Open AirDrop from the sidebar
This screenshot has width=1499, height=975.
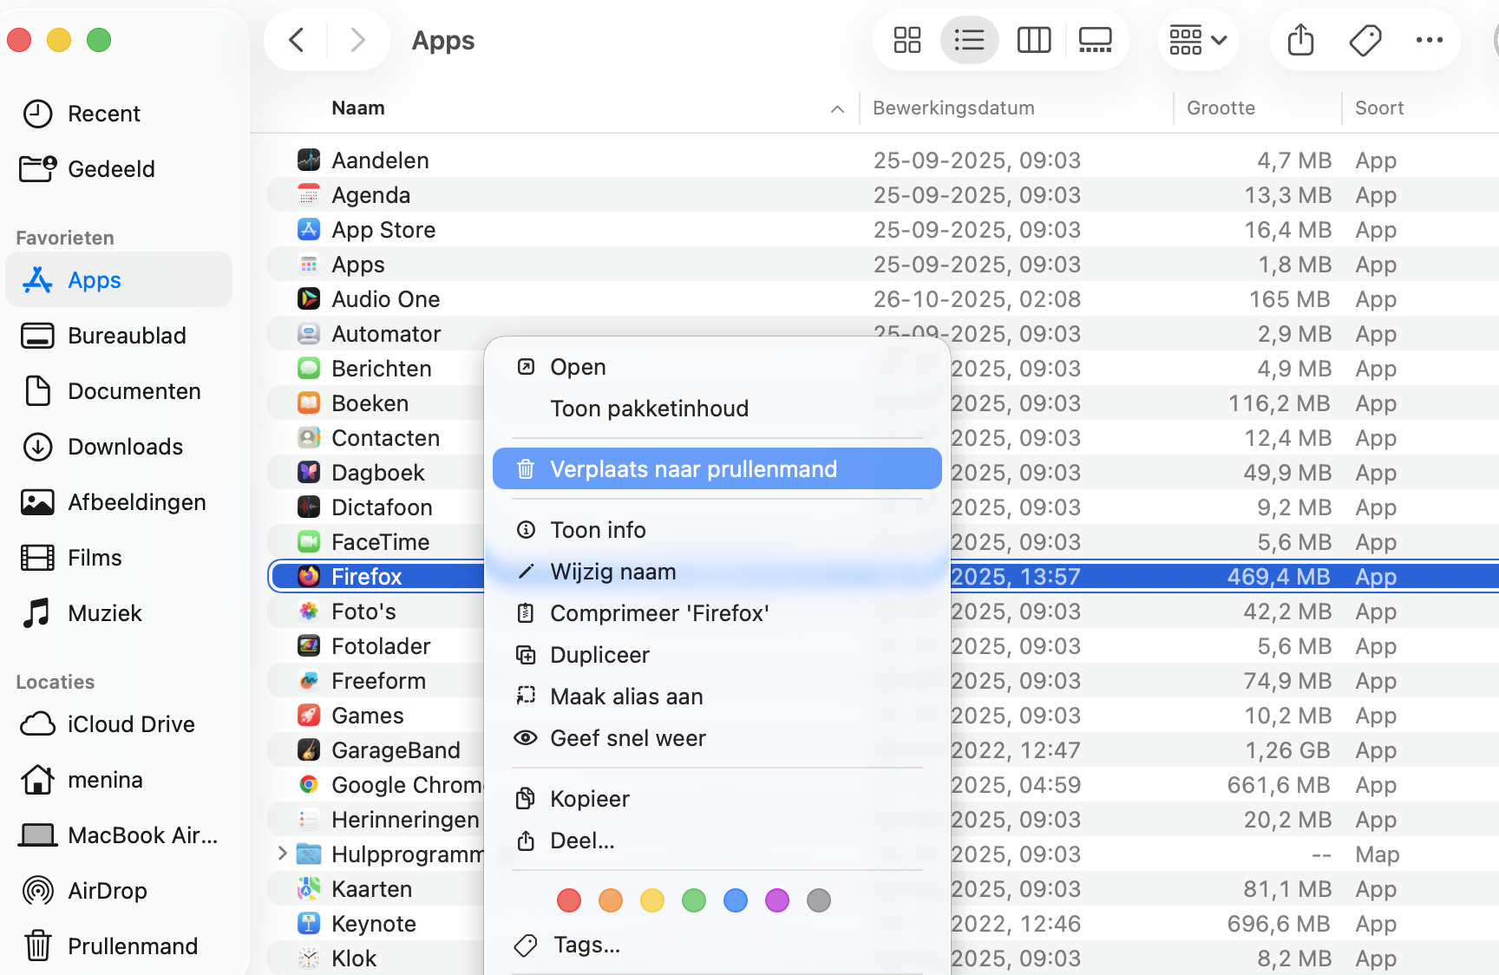pos(108,890)
